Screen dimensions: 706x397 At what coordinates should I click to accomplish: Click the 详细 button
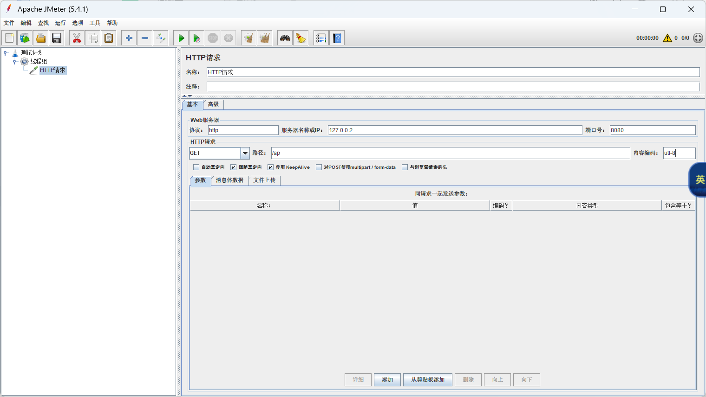pos(358,380)
